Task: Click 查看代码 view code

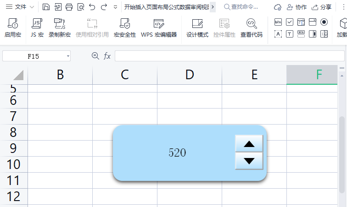Action: (252, 27)
